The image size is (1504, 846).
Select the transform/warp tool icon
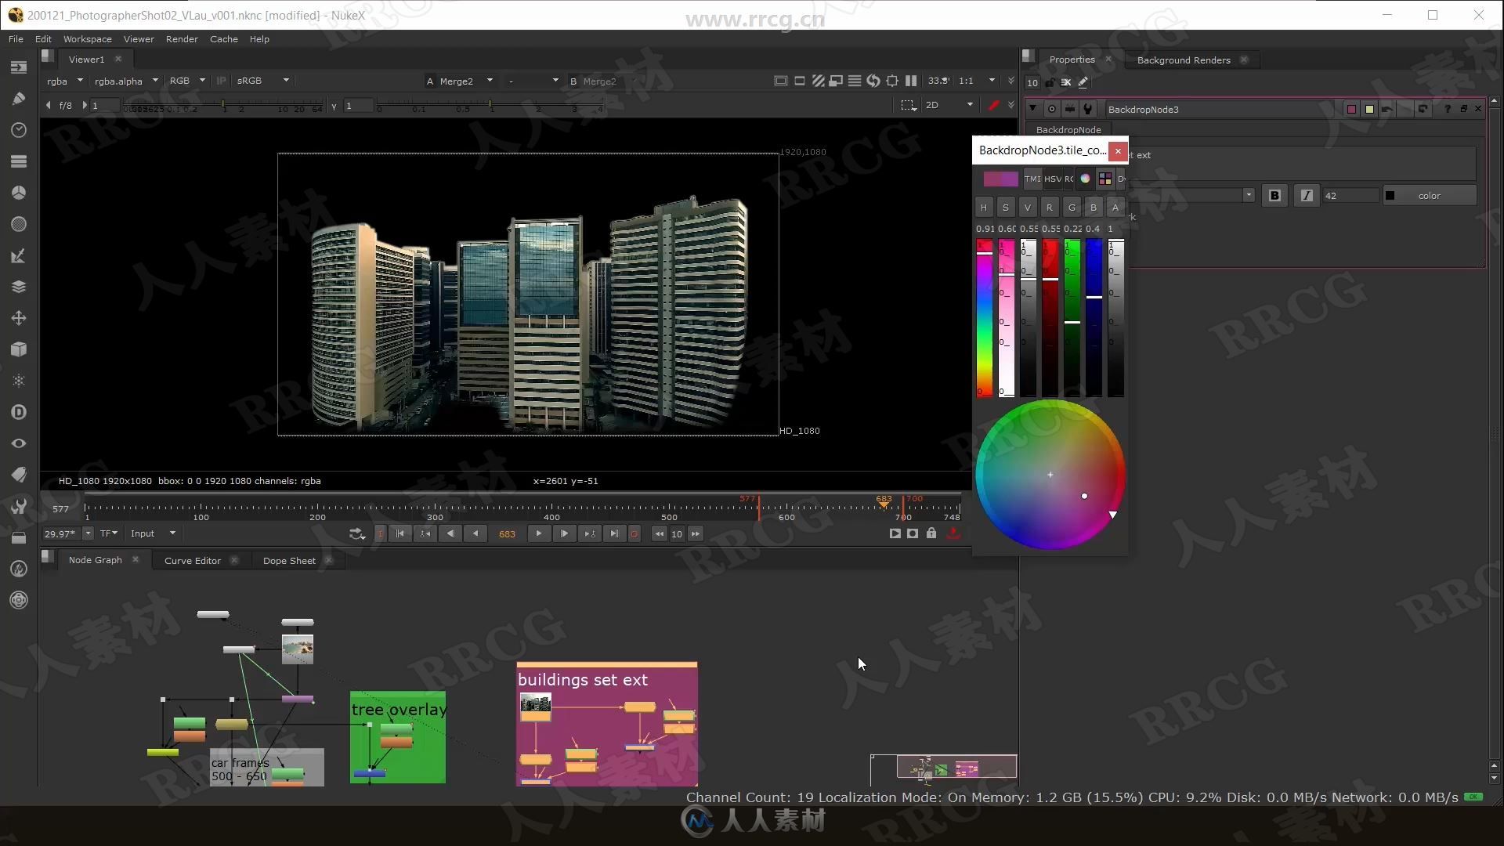click(19, 317)
